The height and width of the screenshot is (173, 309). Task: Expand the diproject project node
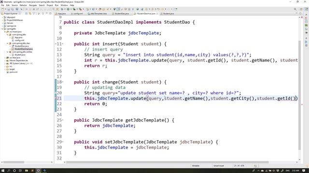pyautogui.click(x=2, y=17)
